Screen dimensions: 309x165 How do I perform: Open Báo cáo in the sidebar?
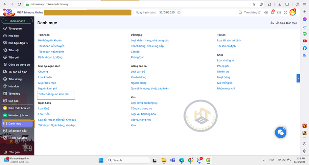(13, 101)
